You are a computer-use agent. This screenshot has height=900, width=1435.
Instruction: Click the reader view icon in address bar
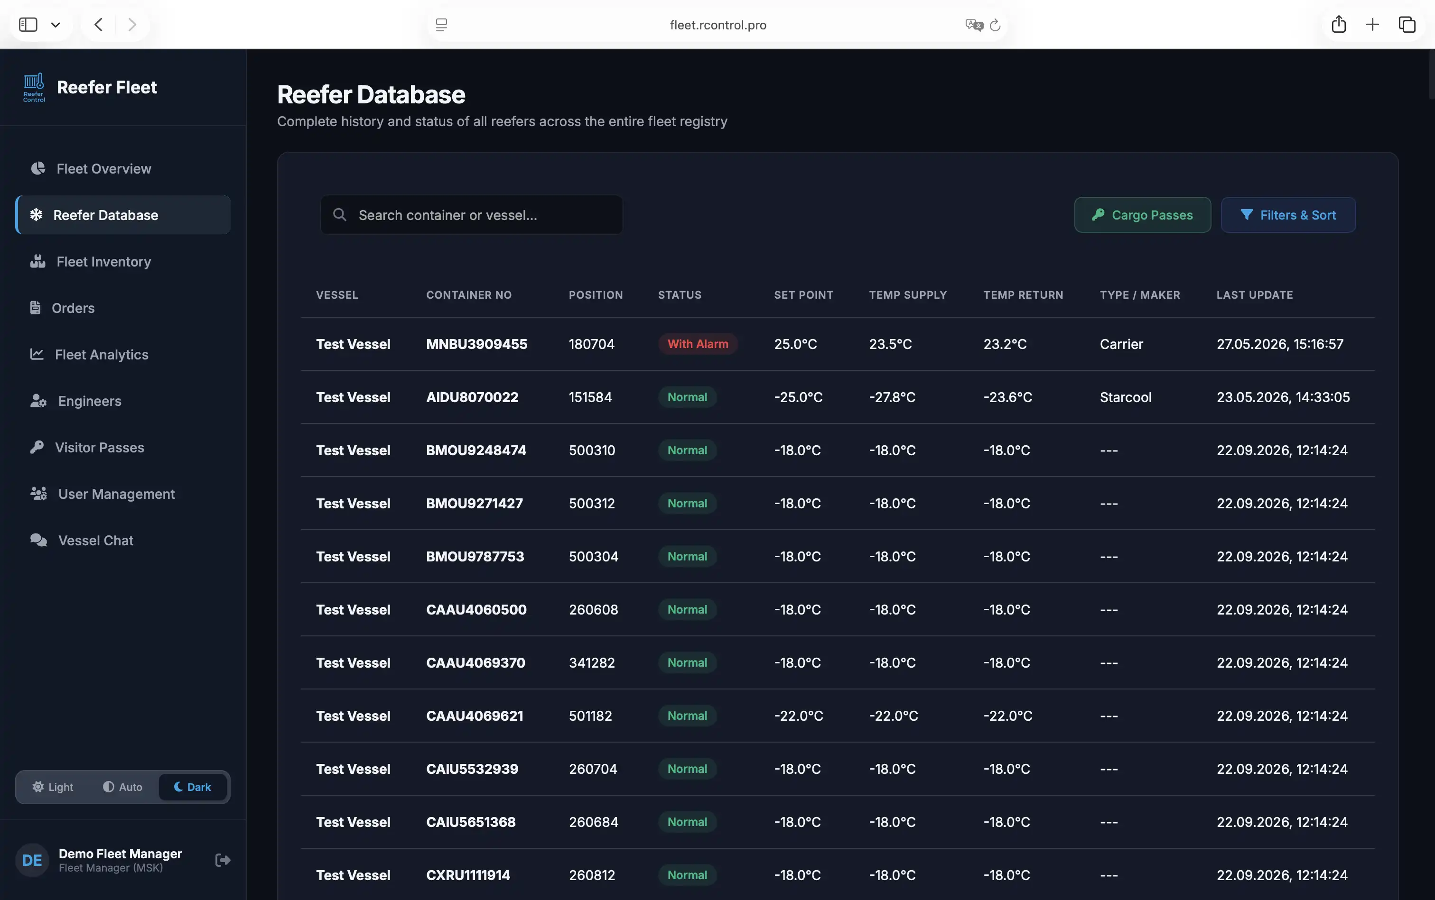point(441,24)
